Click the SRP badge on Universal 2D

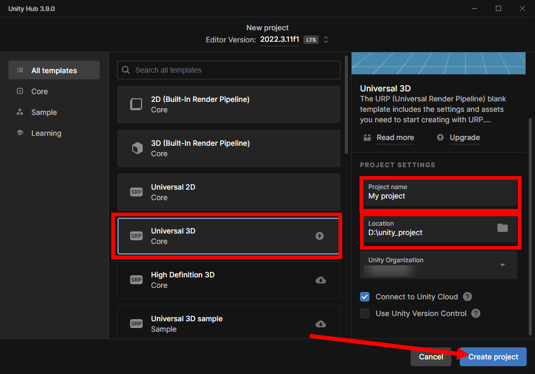pos(136,192)
